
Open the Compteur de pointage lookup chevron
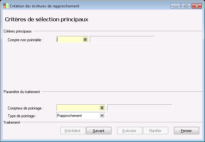[102, 108]
